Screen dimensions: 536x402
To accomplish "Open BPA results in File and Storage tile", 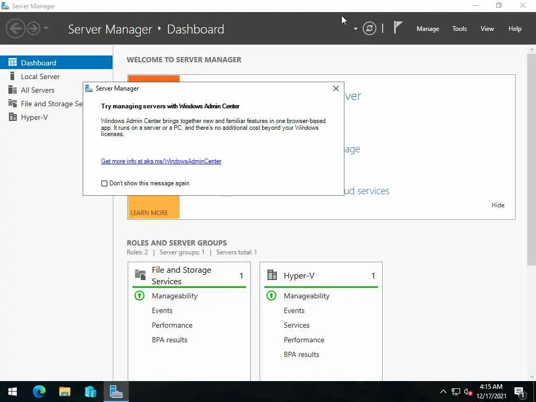I will tap(170, 340).
